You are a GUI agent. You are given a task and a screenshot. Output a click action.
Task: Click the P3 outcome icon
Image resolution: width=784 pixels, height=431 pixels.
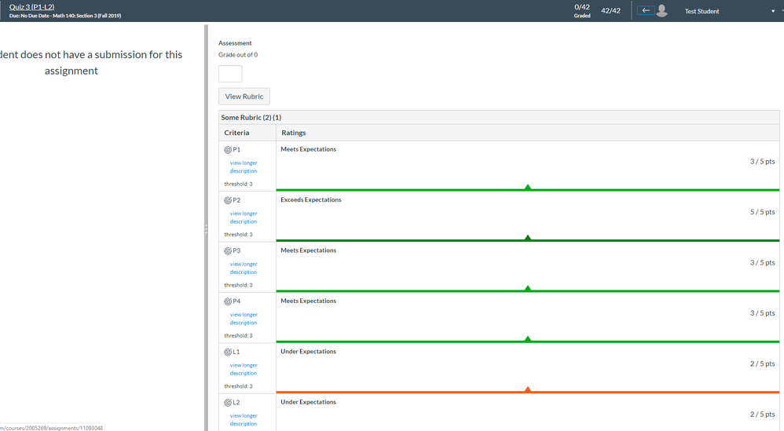tap(228, 250)
